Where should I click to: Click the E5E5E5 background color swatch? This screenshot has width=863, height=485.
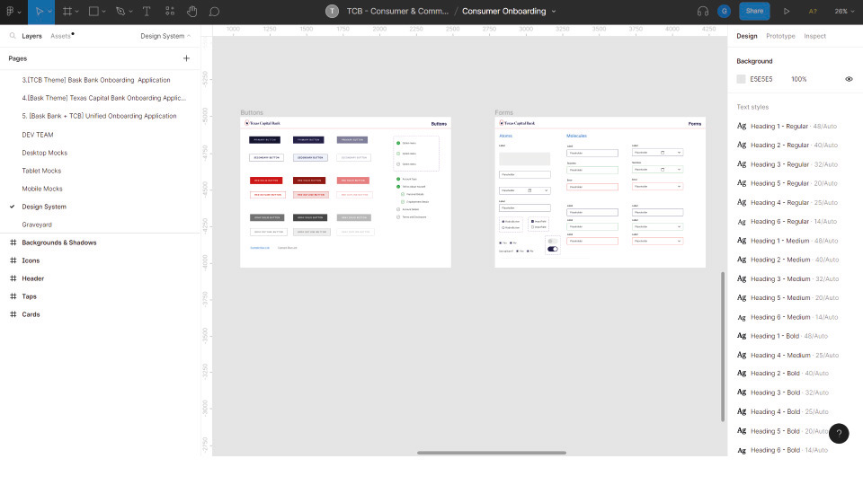point(742,79)
